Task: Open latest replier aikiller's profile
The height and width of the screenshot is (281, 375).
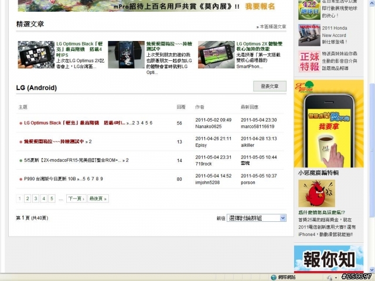Action: click(247, 145)
